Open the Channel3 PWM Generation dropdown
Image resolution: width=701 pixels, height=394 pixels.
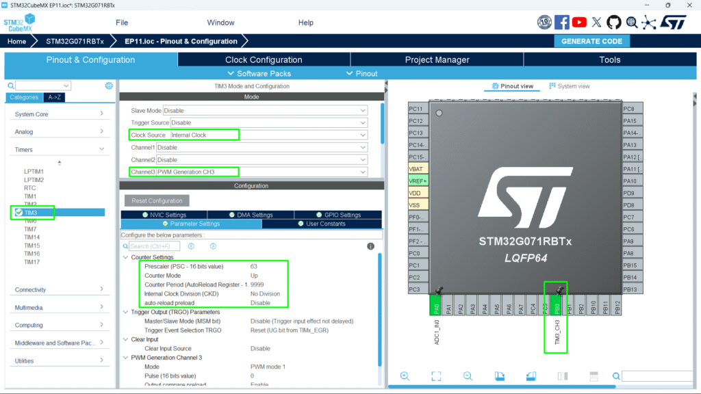[363, 172]
